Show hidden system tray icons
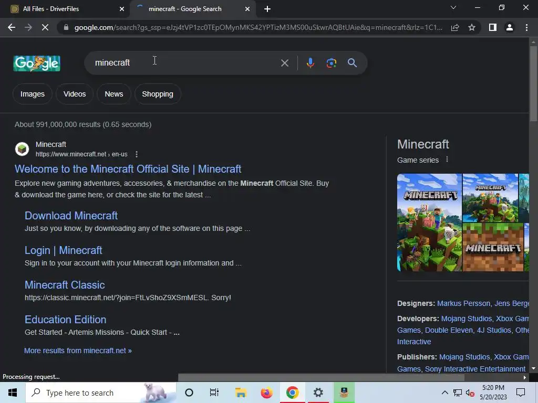 tap(444, 393)
